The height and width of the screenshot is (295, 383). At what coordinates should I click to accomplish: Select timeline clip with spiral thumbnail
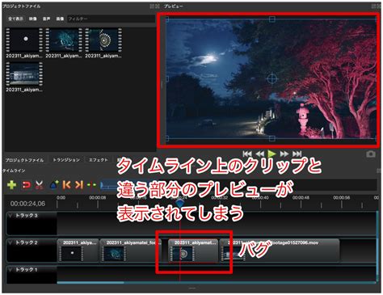point(193,251)
